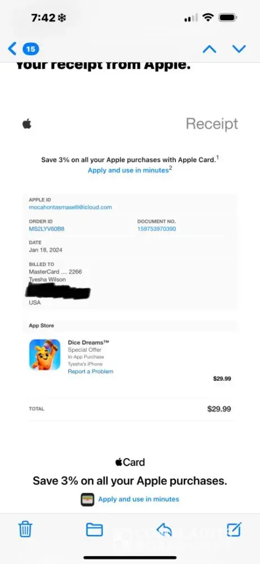The image size is (260, 564).
Task: Go to previous message with up chevron
Action: (209, 49)
